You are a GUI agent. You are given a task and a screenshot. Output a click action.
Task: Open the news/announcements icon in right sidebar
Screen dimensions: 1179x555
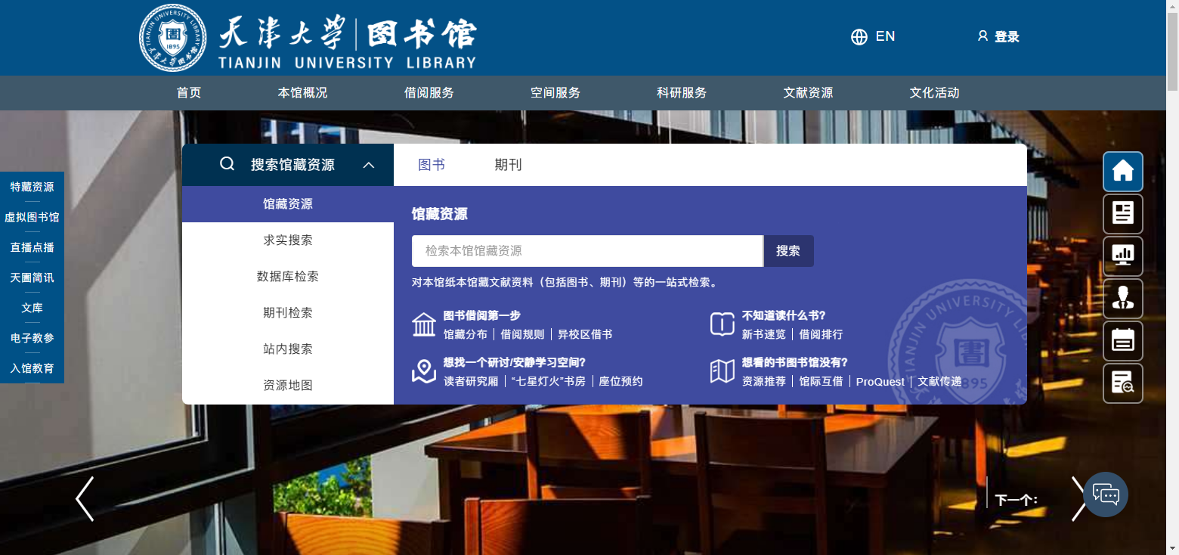1122,214
